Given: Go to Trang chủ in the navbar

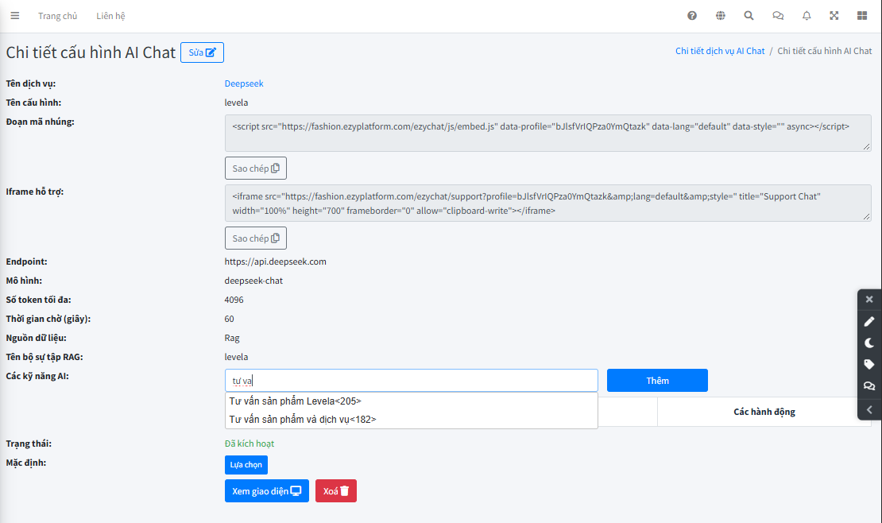Looking at the screenshot, I should pyautogui.click(x=57, y=16).
